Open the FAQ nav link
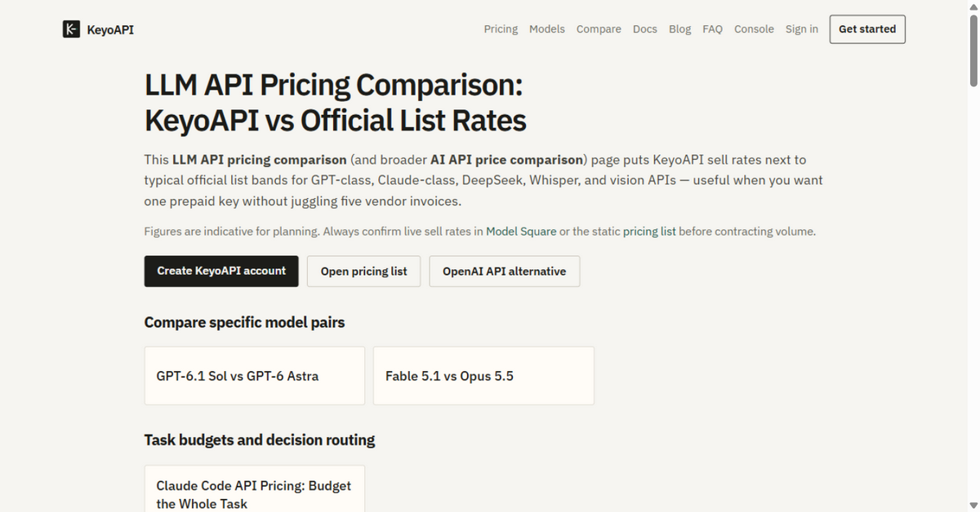The width and height of the screenshot is (980, 512). coord(712,29)
